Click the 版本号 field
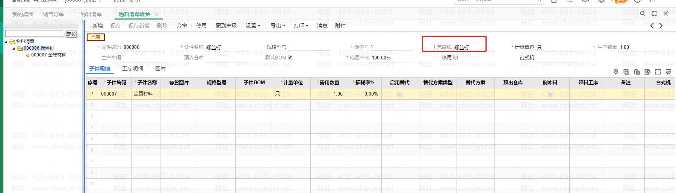Viewport: 676px width, 193px height. (392, 47)
